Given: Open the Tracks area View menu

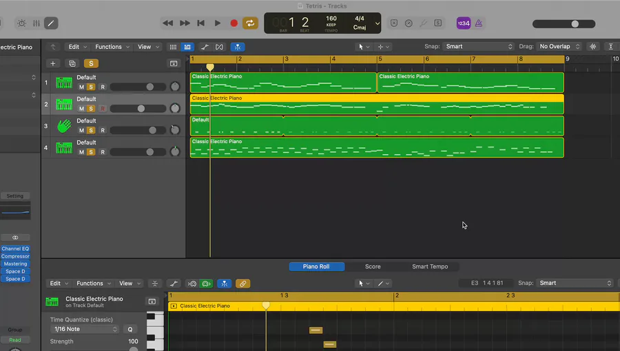Looking at the screenshot, I should [x=148, y=47].
